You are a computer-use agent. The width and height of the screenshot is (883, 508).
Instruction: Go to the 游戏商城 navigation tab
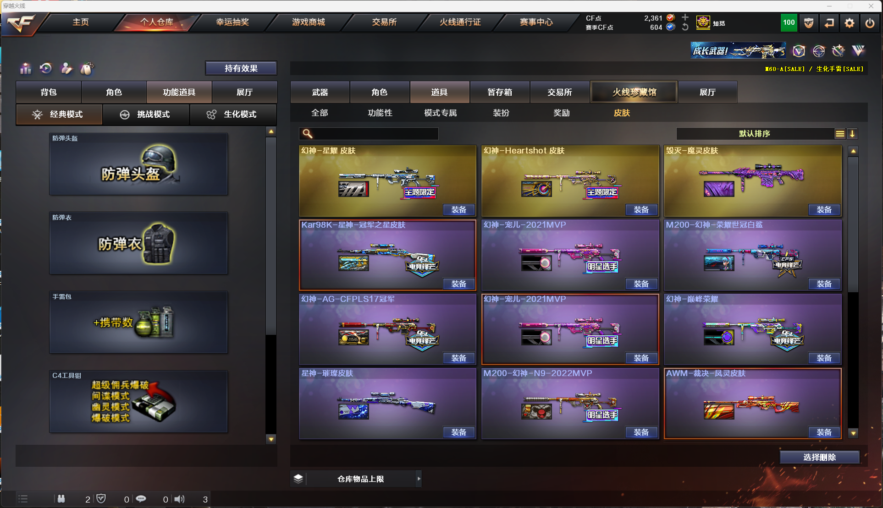pyautogui.click(x=309, y=22)
